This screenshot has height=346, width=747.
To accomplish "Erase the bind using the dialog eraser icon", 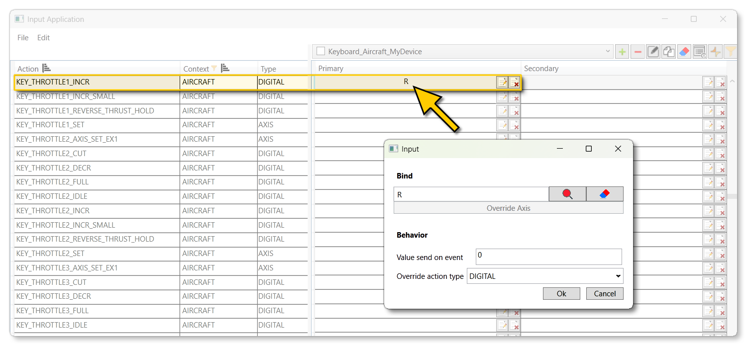I will point(605,194).
